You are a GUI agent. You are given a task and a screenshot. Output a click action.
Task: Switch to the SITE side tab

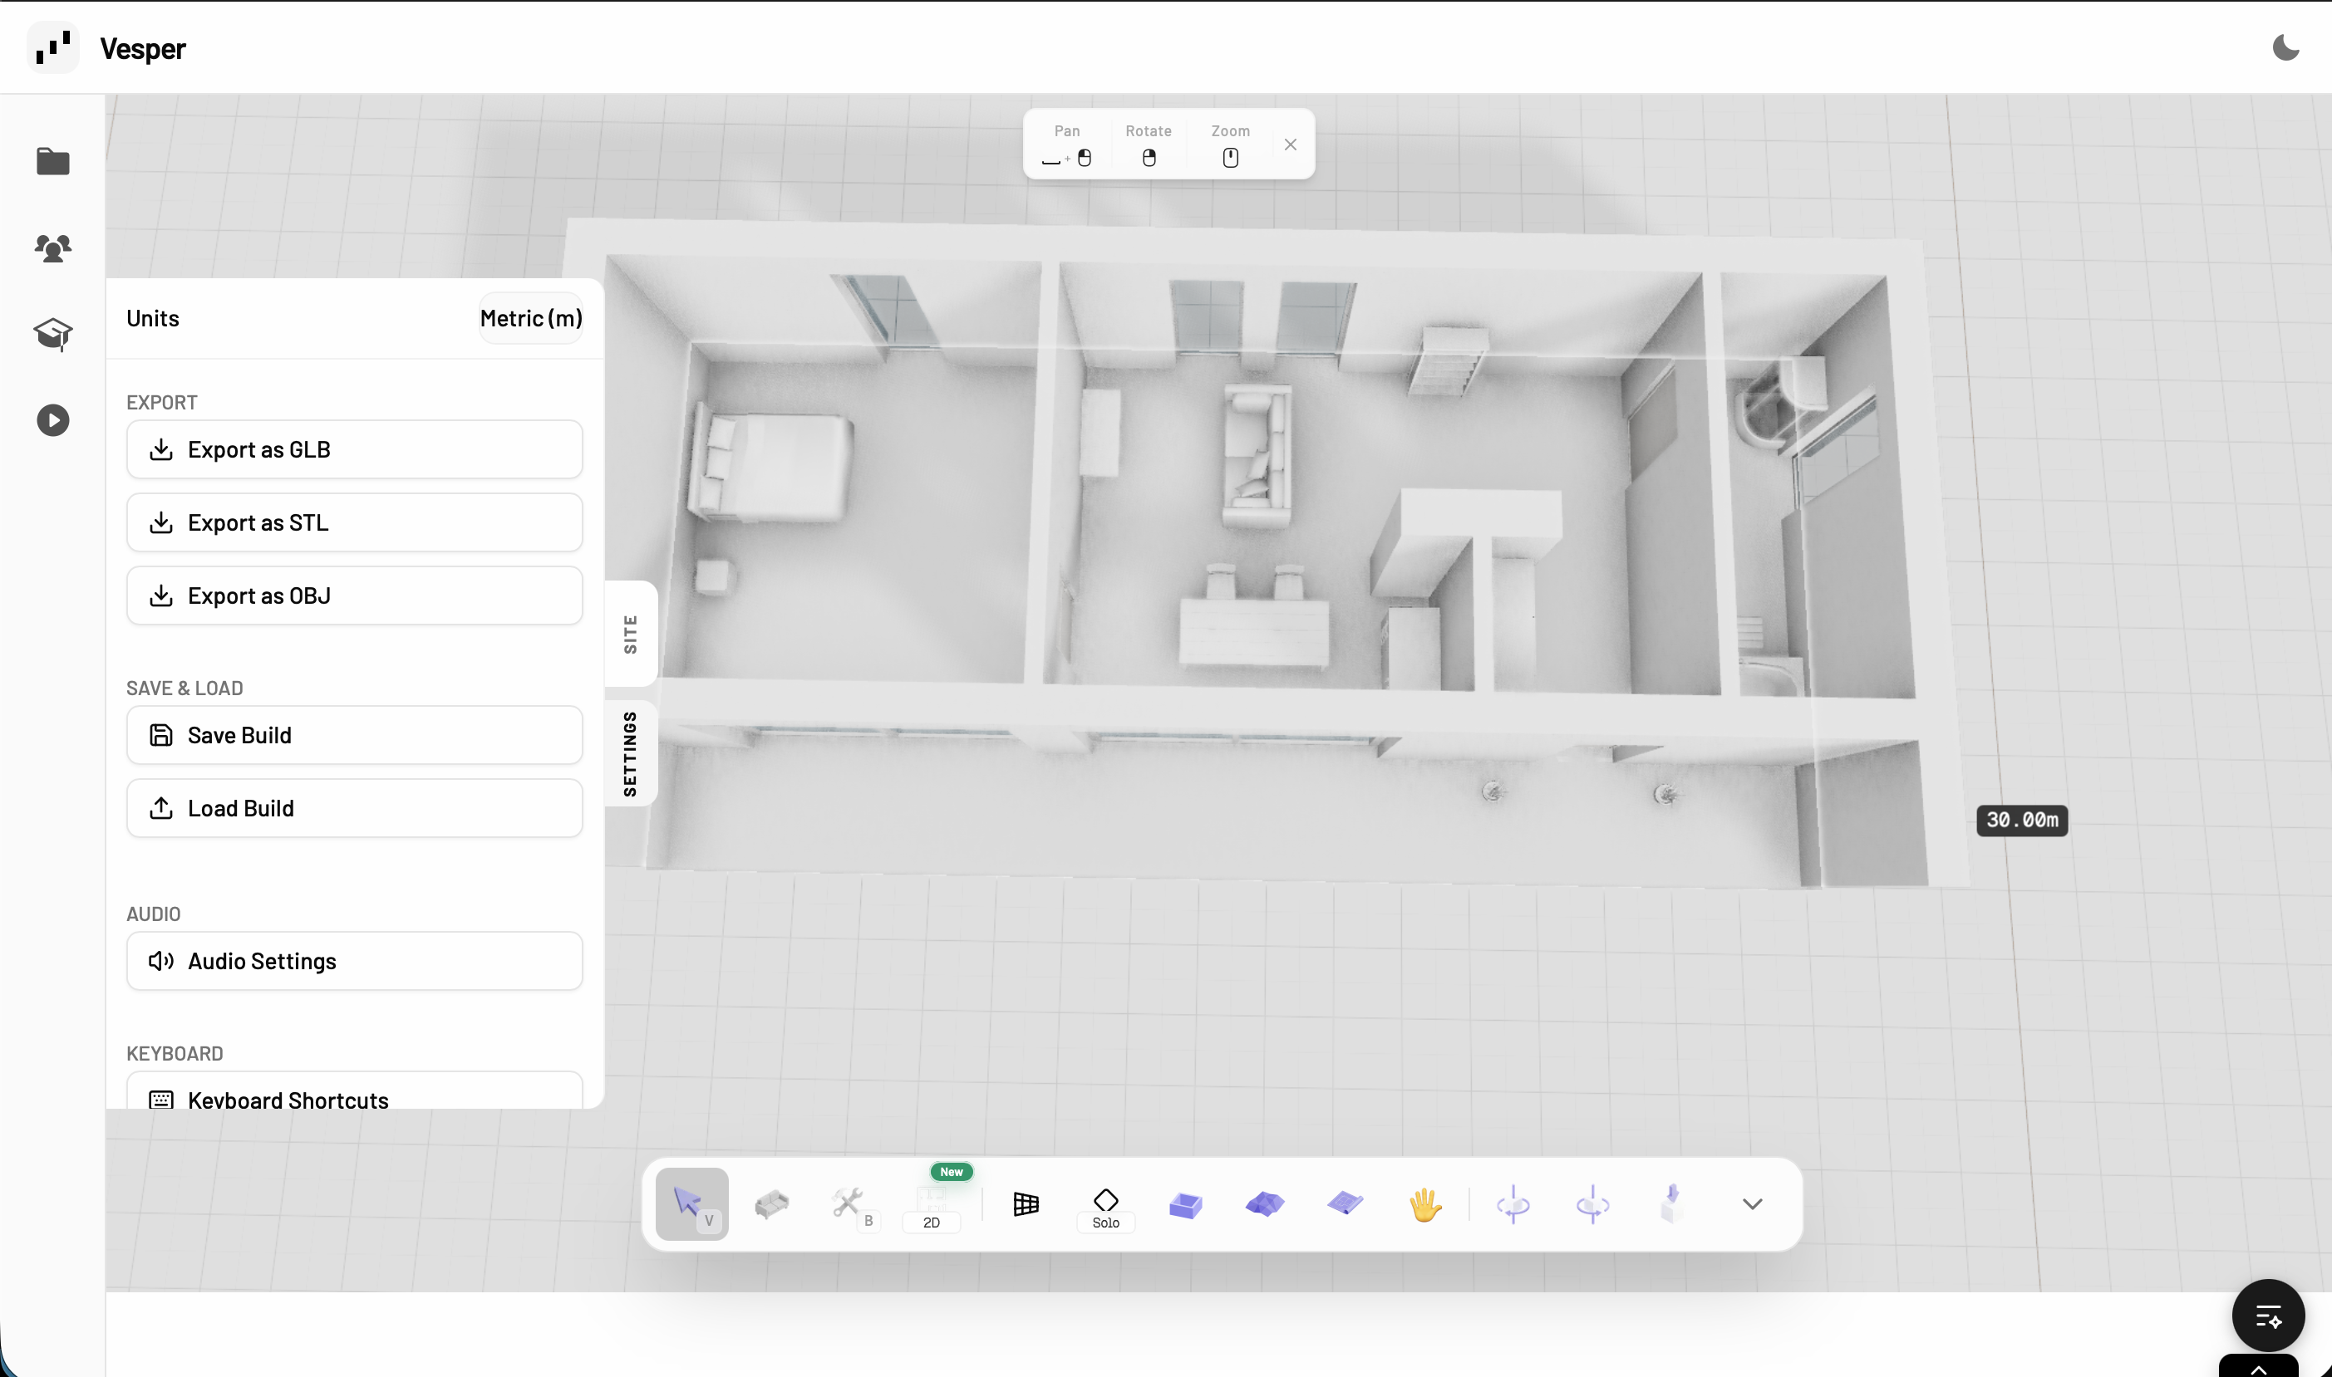tap(630, 634)
